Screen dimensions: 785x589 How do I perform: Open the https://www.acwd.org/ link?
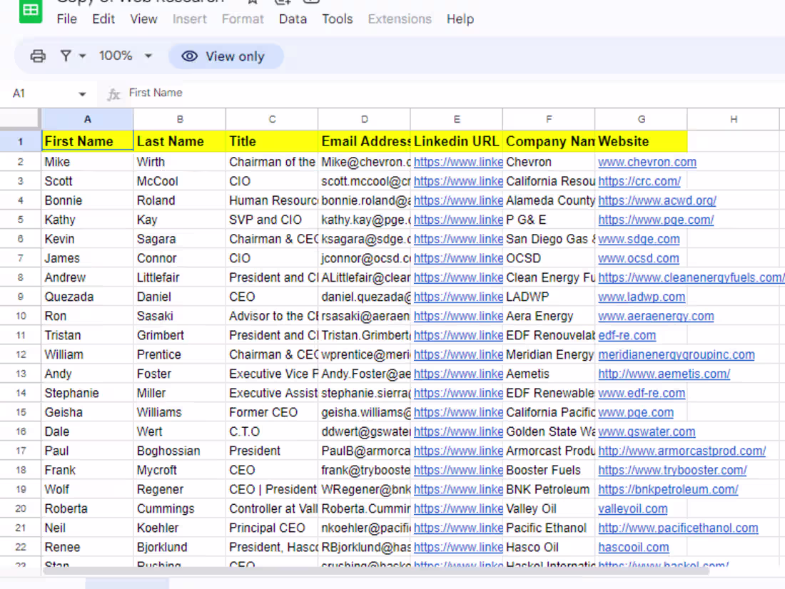(x=657, y=201)
